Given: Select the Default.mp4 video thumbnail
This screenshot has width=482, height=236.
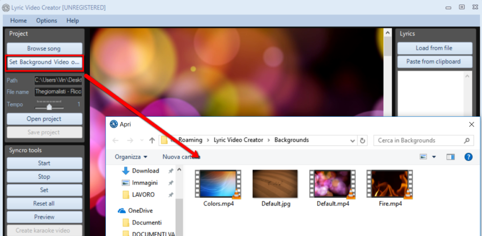Looking at the screenshot, I should [x=333, y=184].
